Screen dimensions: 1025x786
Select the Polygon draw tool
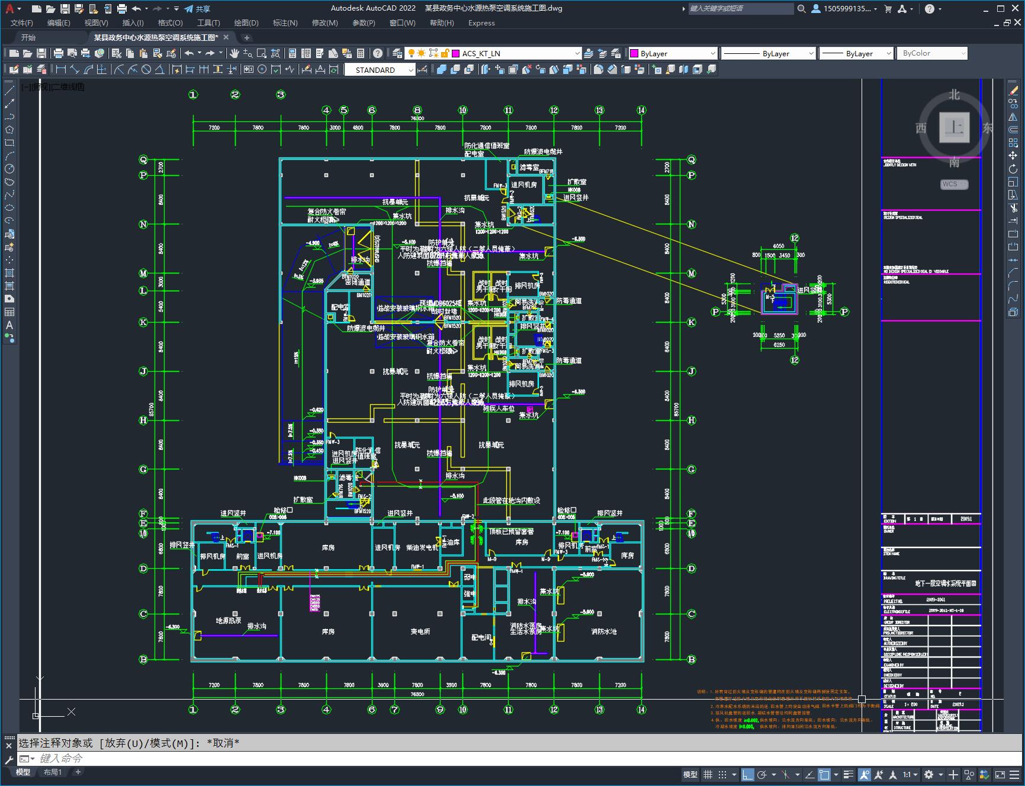[x=9, y=130]
